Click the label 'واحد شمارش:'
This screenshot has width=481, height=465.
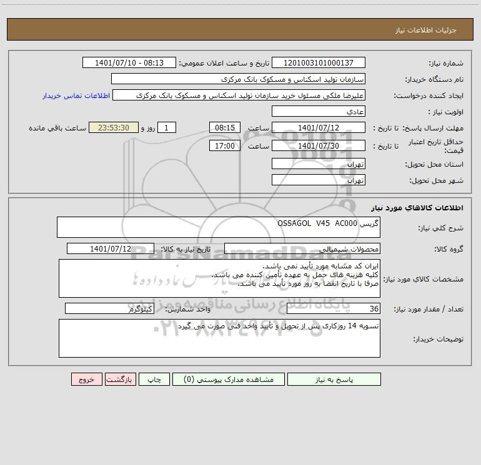[x=188, y=310]
